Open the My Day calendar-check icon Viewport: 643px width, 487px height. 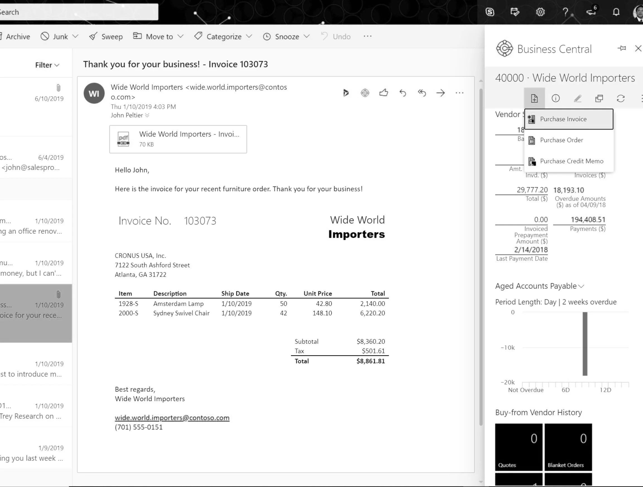point(515,12)
